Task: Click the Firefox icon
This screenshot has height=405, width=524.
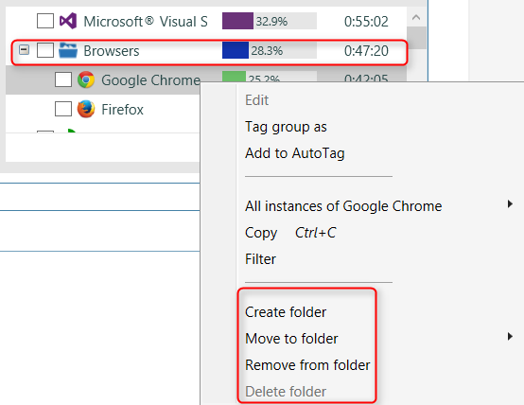Action: click(x=86, y=109)
